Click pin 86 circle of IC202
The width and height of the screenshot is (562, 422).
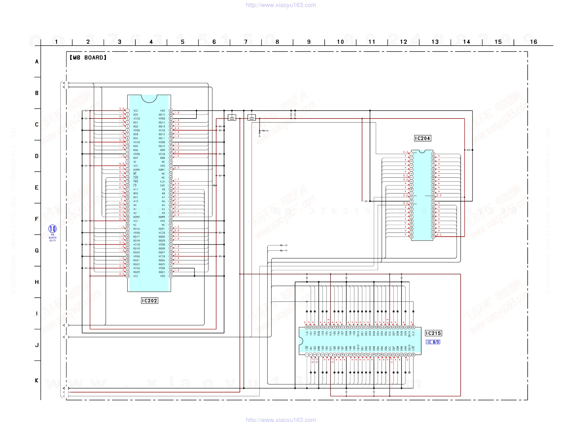[x=171, y=111]
